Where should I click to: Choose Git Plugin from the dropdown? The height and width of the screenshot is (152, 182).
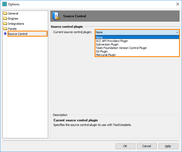coord(102,51)
